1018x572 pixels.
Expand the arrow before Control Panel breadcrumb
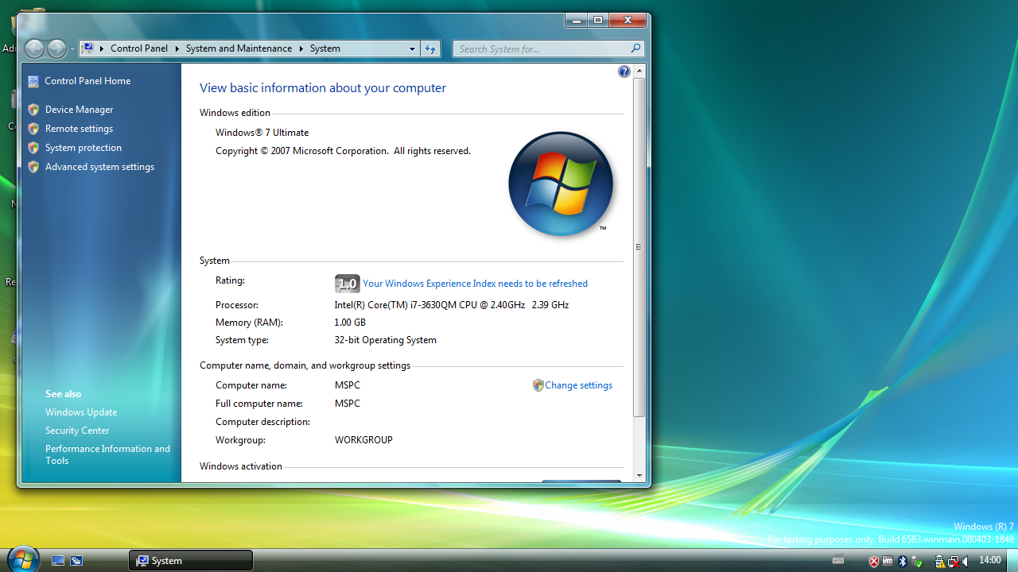(x=102, y=48)
